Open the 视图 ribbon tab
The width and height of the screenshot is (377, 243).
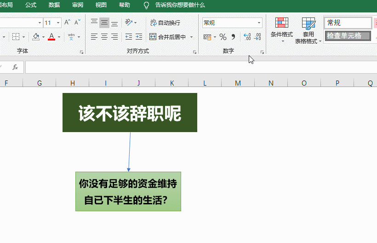click(101, 5)
